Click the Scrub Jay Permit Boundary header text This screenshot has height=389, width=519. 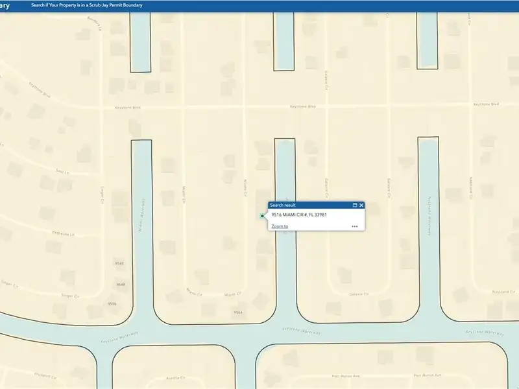86,5
